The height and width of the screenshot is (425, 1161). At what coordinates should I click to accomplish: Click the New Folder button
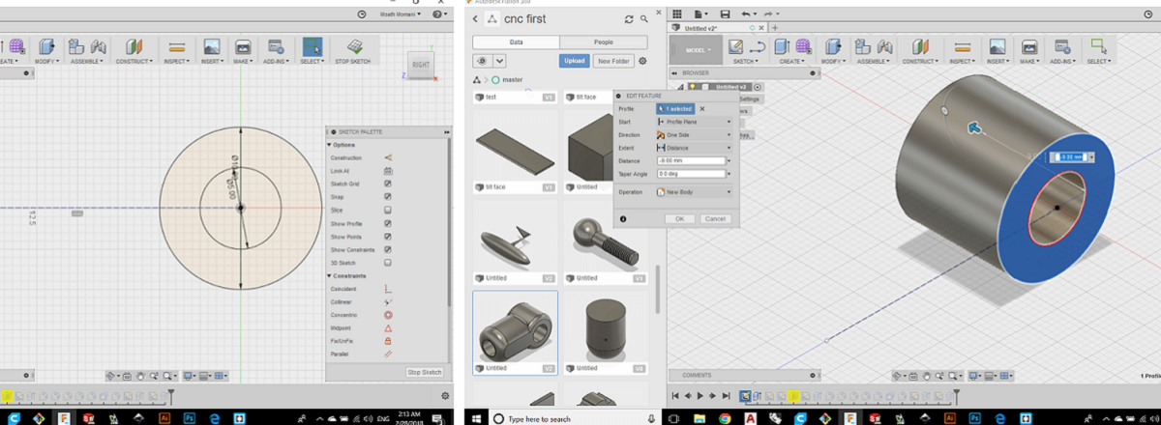612,60
